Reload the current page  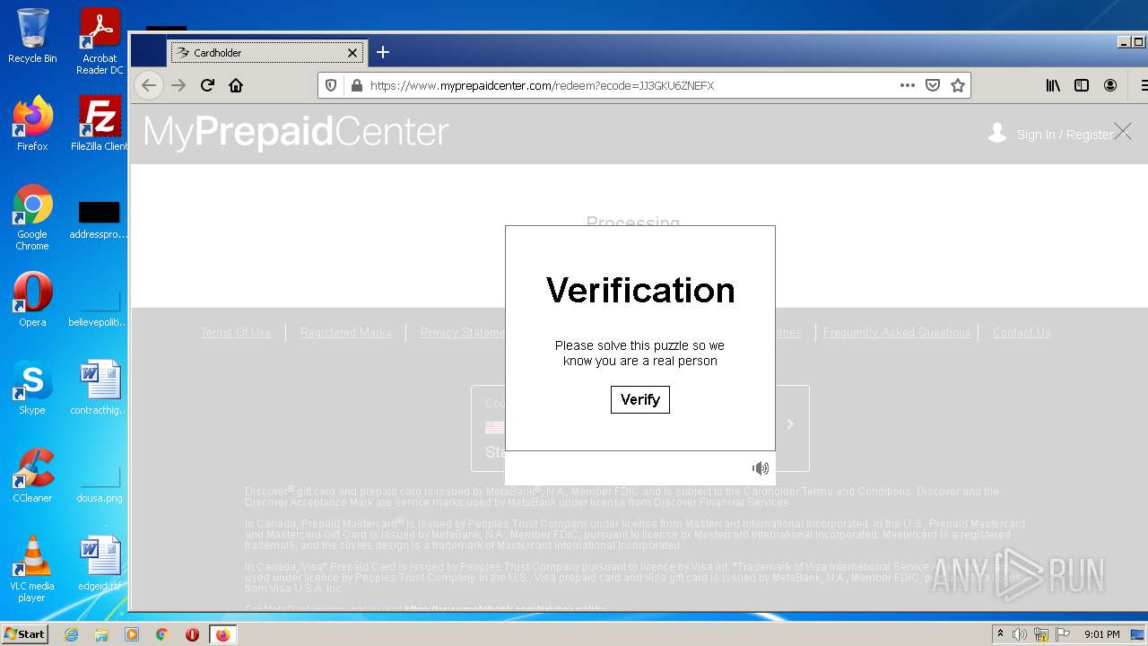pyautogui.click(x=207, y=85)
